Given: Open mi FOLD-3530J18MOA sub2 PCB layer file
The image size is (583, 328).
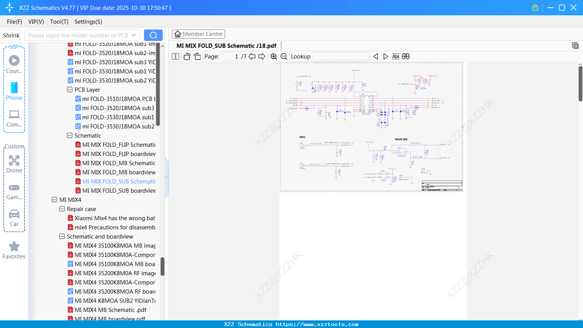Looking at the screenshot, I should coord(116,126).
